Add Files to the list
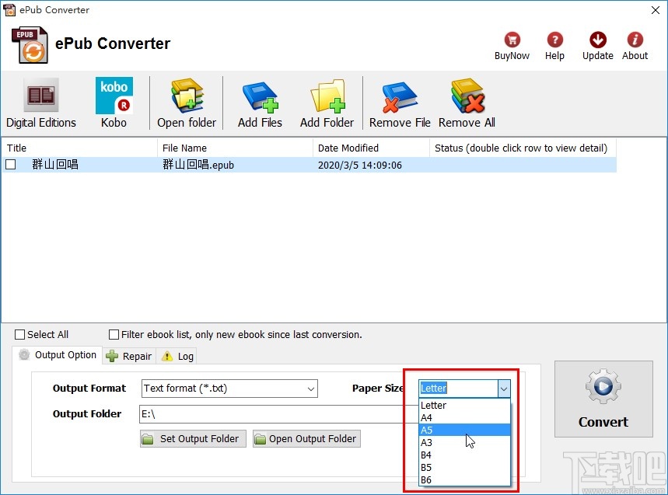Viewport: 668px width, 495px height. pyautogui.click(x=260, y=103)
